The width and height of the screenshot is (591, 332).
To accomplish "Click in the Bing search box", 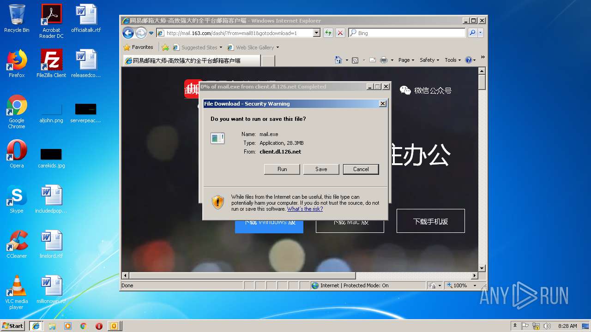I will pos(407,33).
